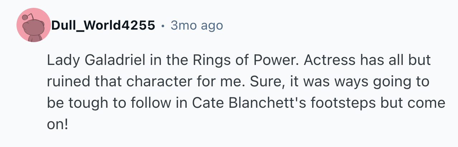Screen dimensions: 458x147
Task: Click the "3mo ago" timestamp
Action: tap(197, 26)
